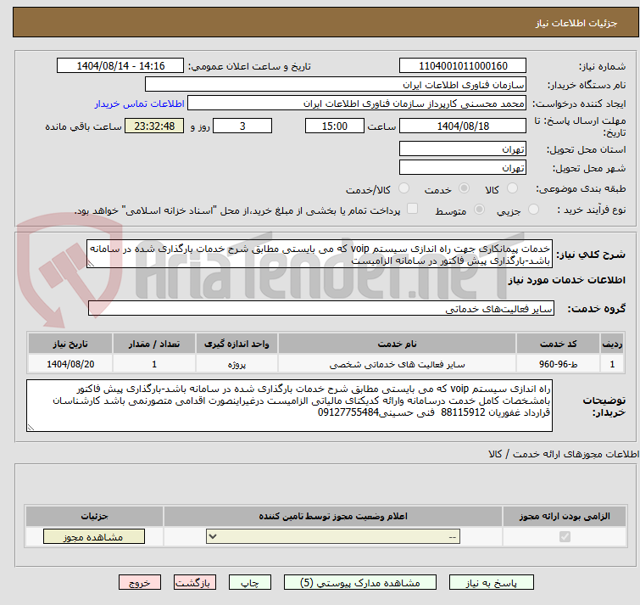Click the service name سایر فعالیت های خدماتی شخصی

(x=397, y=364)
